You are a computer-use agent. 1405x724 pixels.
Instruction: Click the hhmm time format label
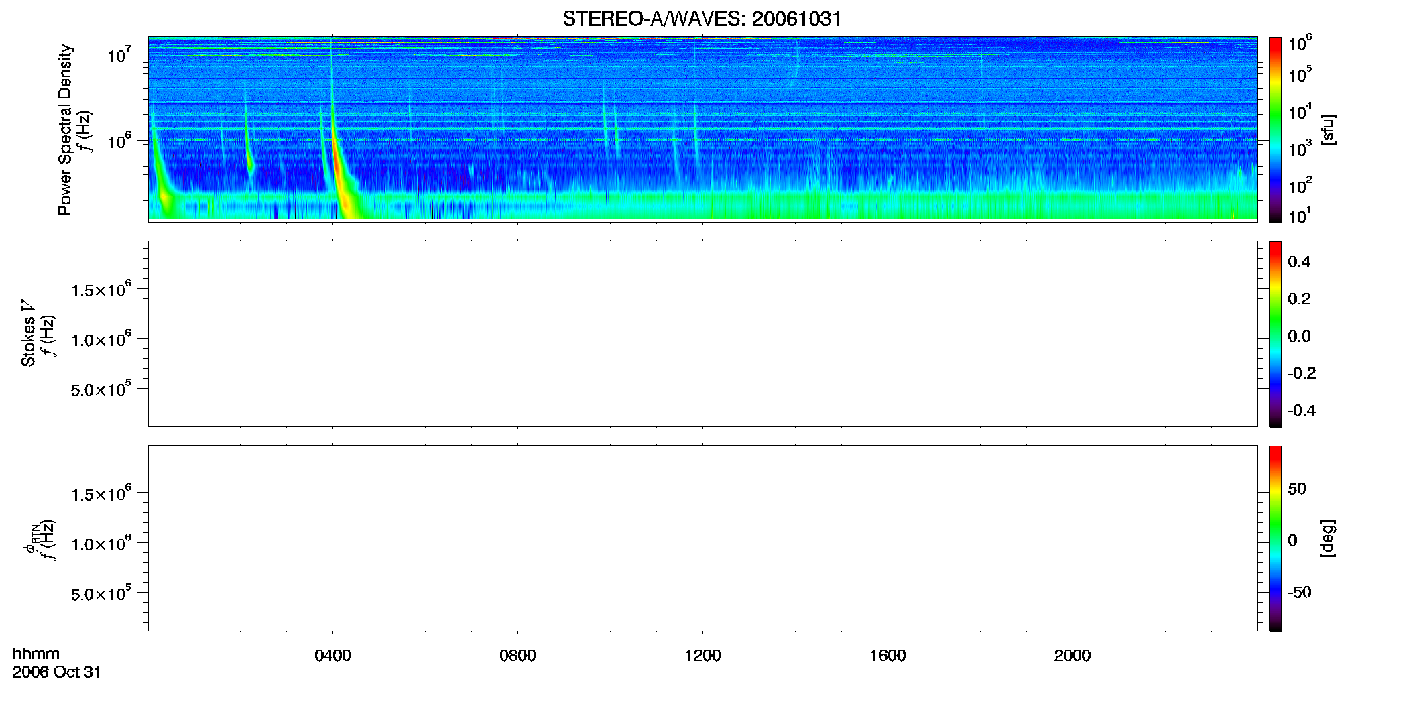pyautogui.click(x=36, y=654)
